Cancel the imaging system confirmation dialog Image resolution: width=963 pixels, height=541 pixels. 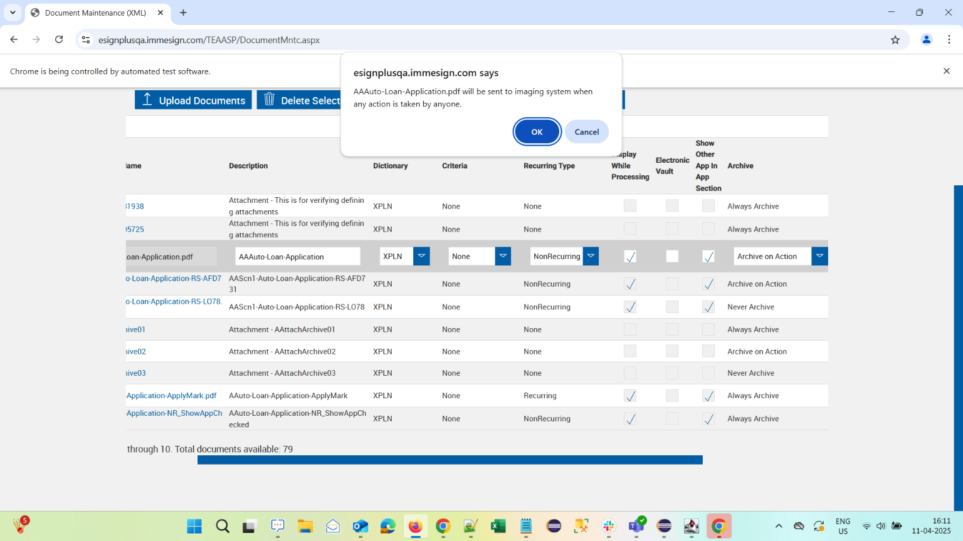click(586, 131)
